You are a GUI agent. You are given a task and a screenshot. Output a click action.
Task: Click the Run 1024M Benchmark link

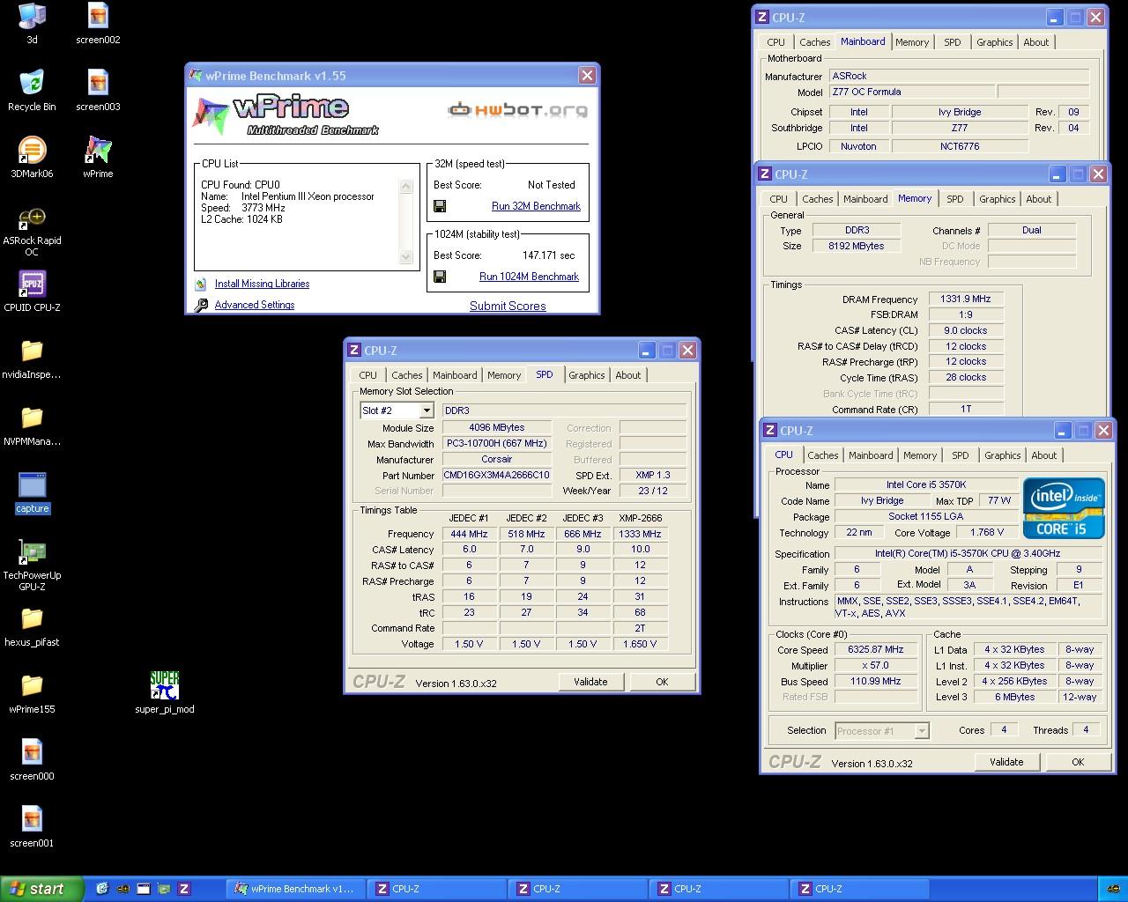(529, 277)
